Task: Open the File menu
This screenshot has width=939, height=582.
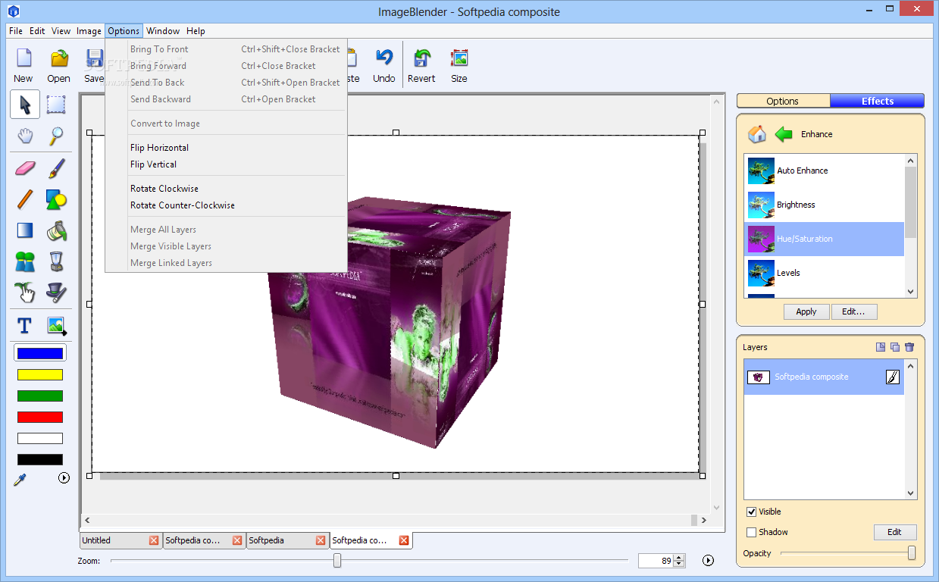Action: (16, 31)
